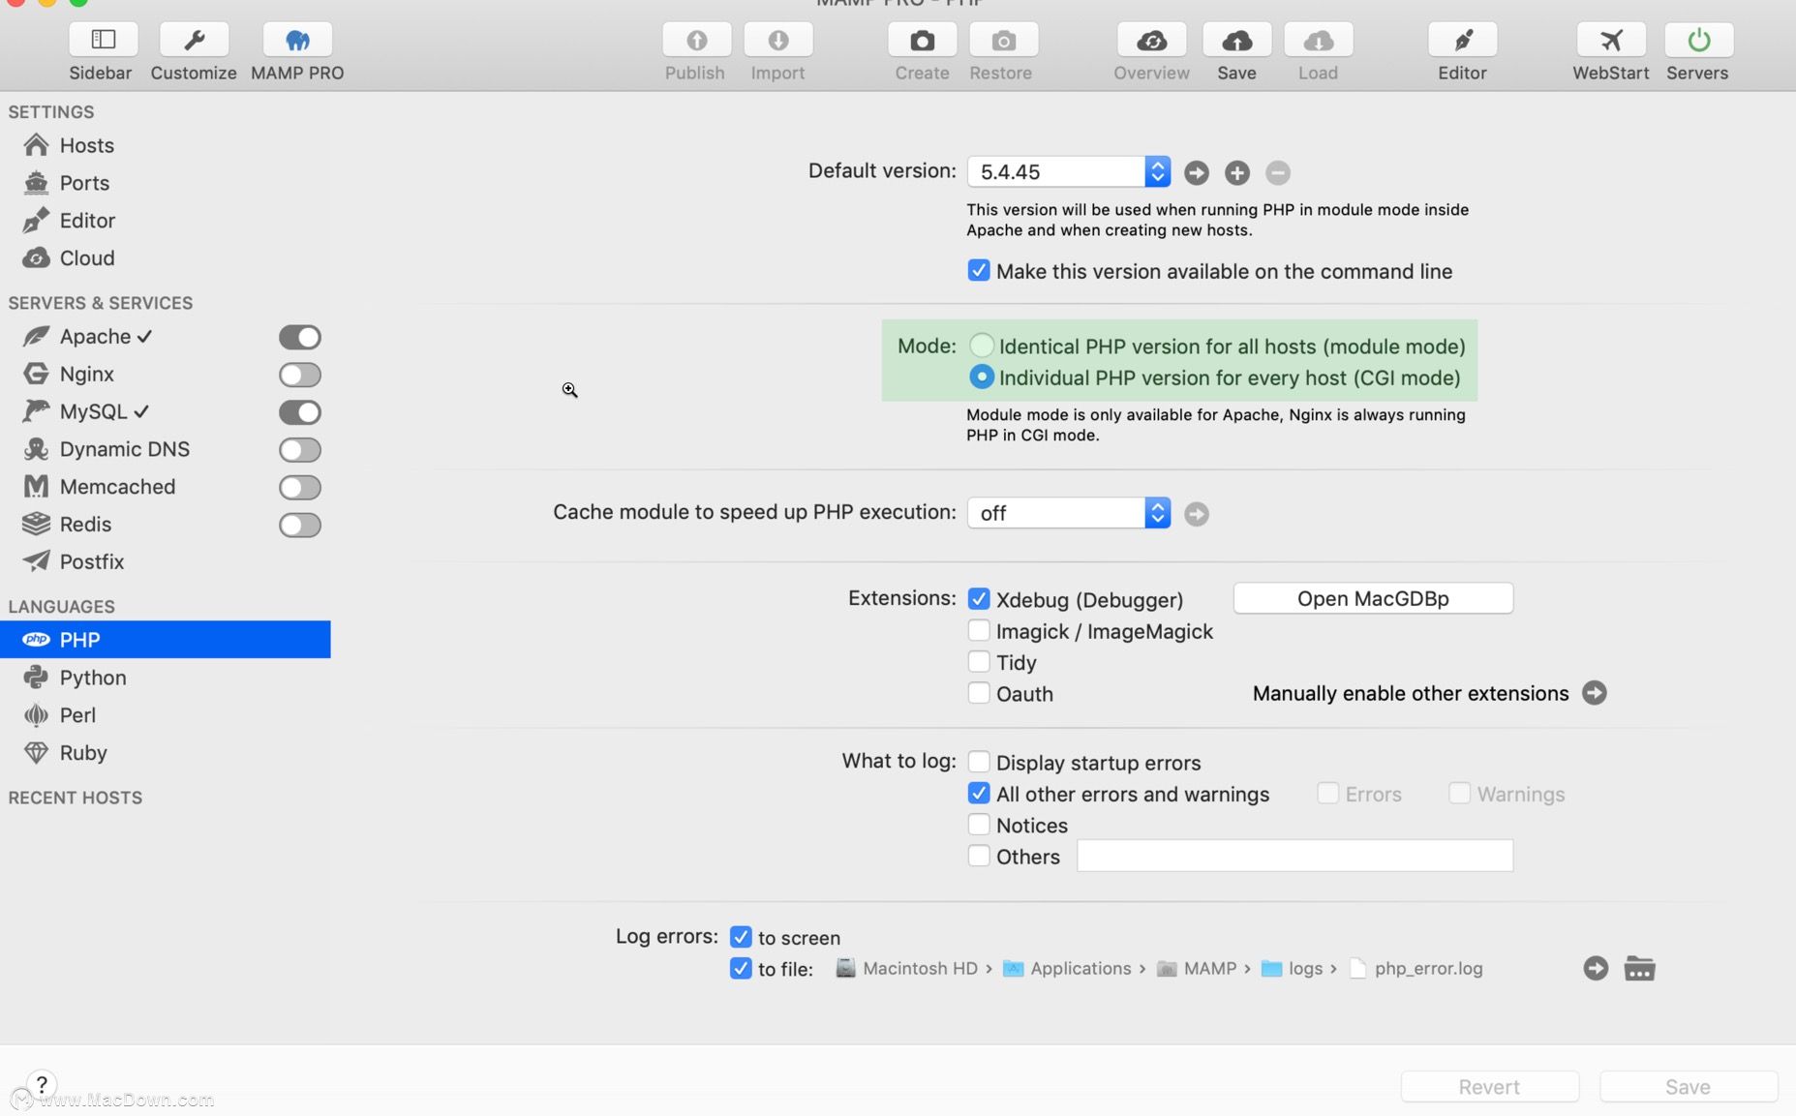Uncheck All other errors and warnings
The height and width of the screenshot is (1116, 1796).
979,794
